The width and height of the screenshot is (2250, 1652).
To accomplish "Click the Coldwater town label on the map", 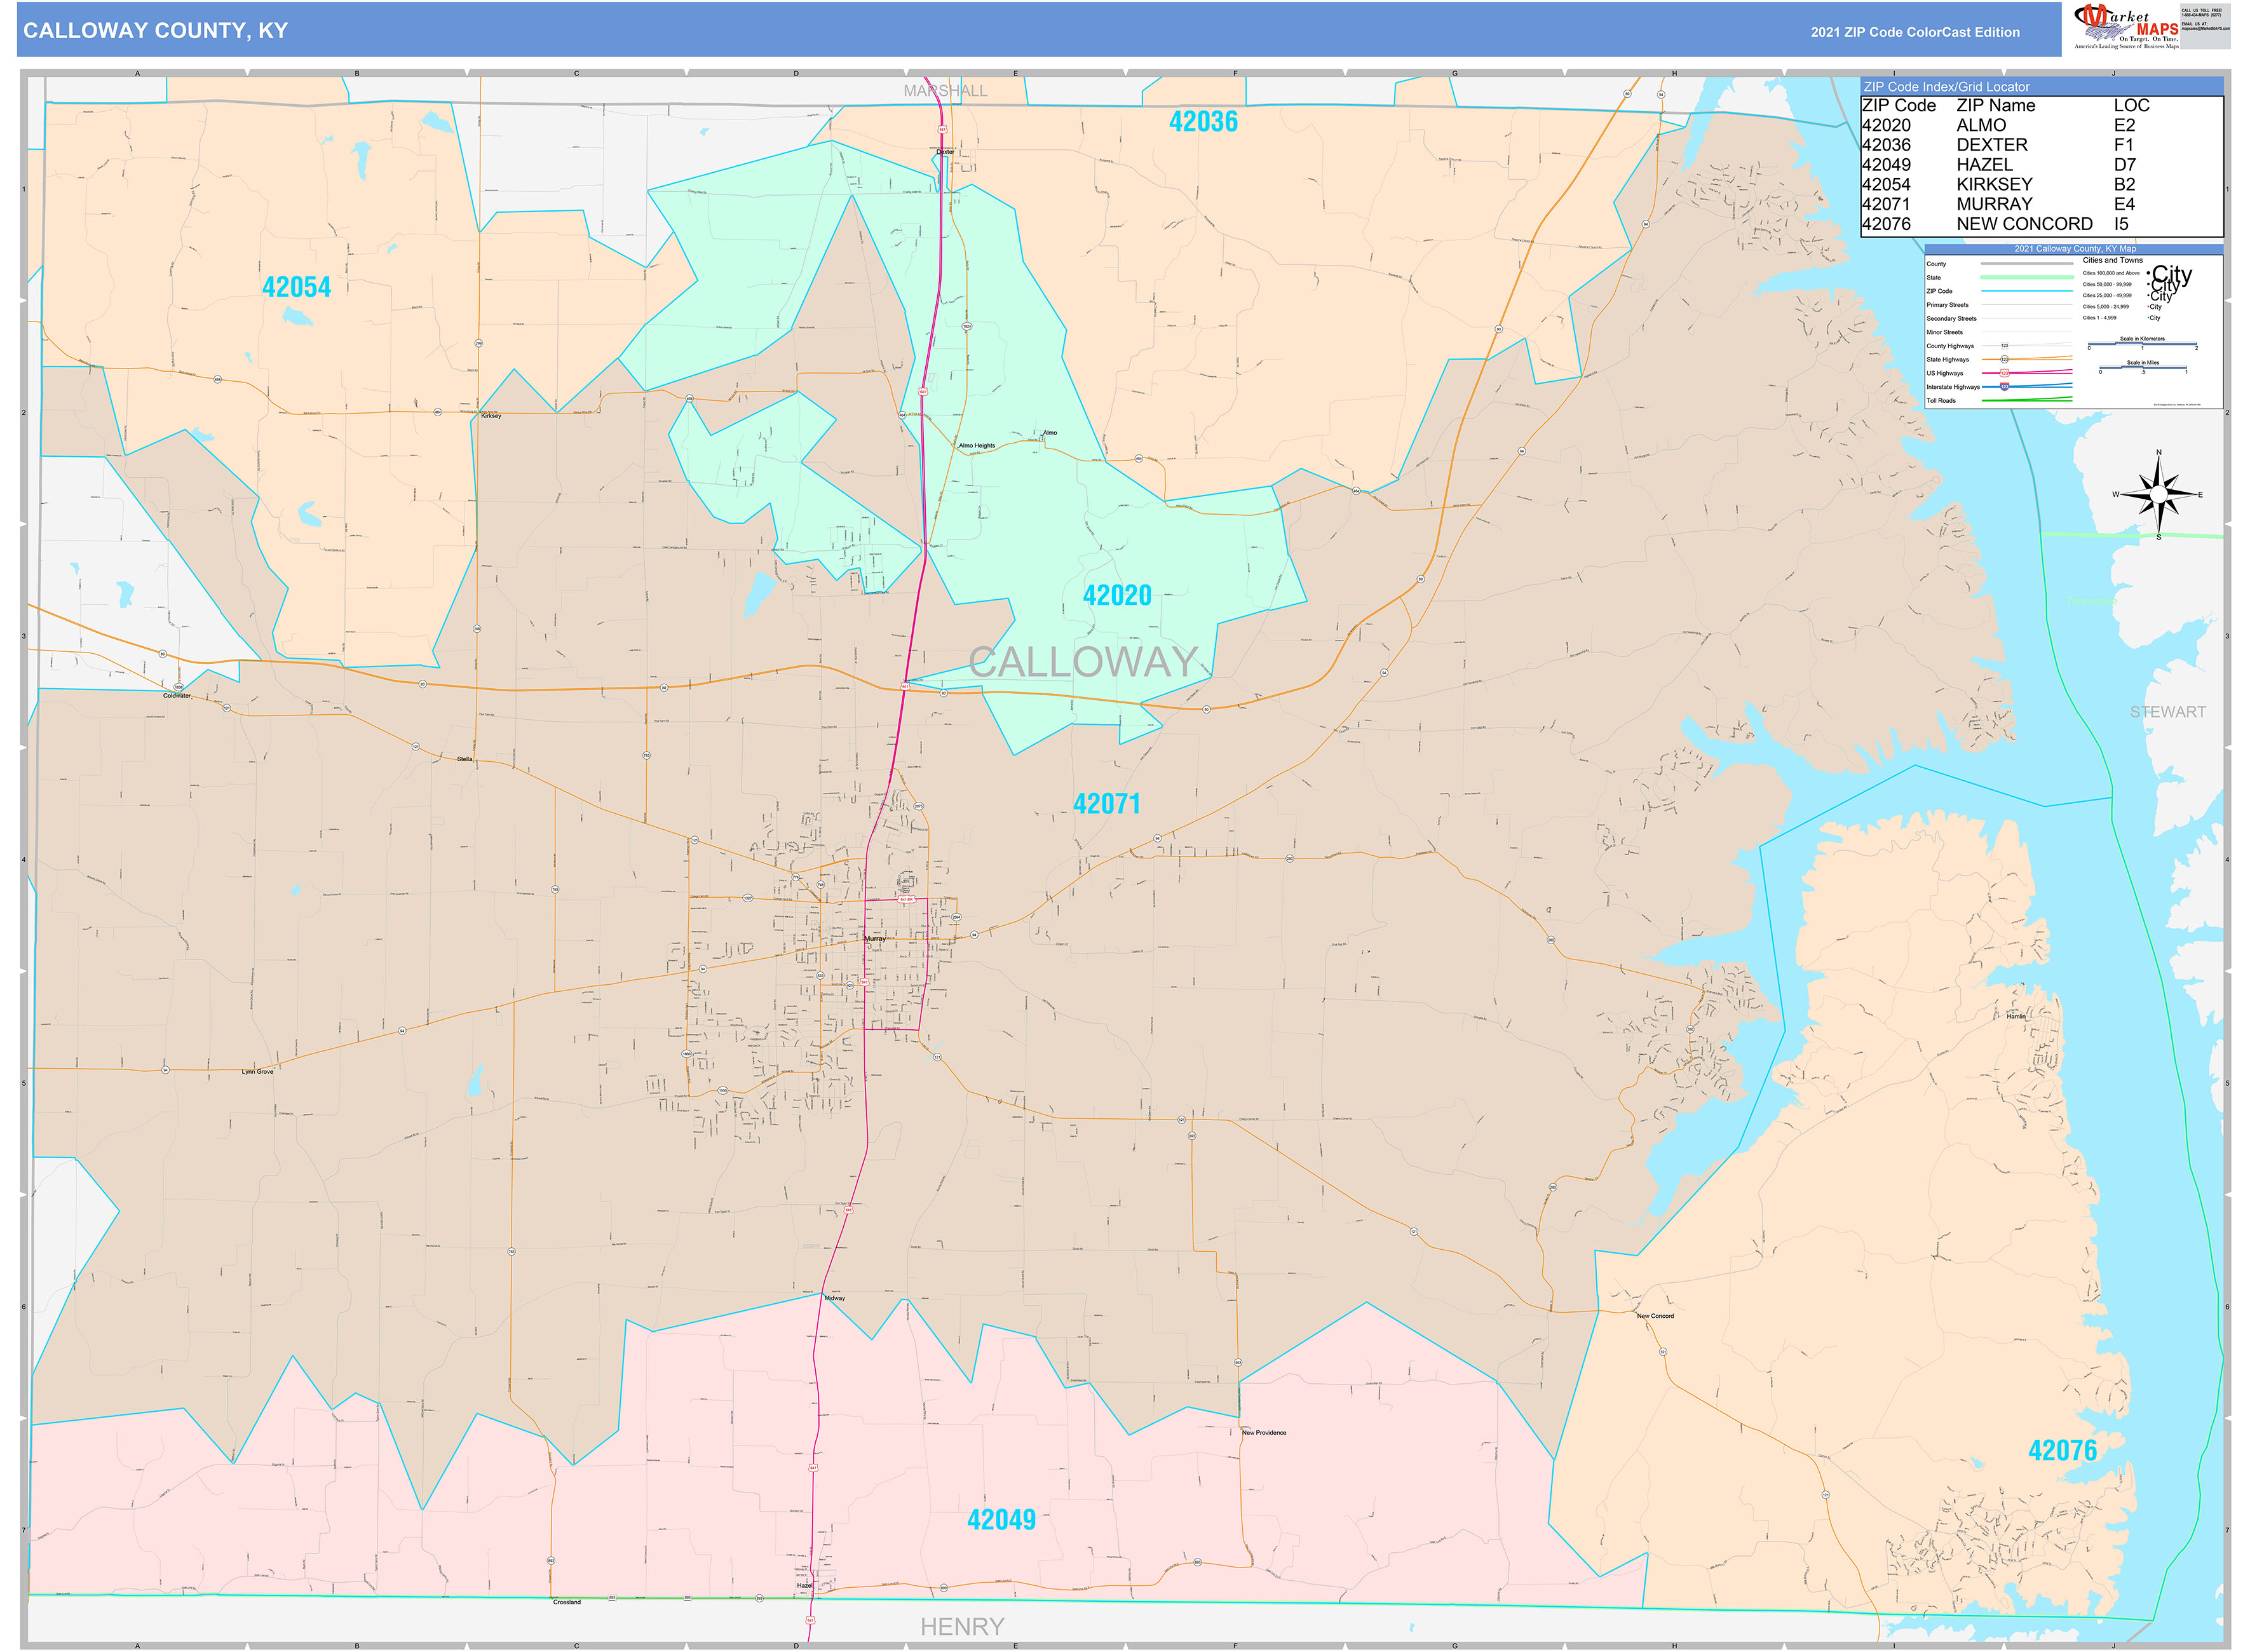I will coord(177,695).
